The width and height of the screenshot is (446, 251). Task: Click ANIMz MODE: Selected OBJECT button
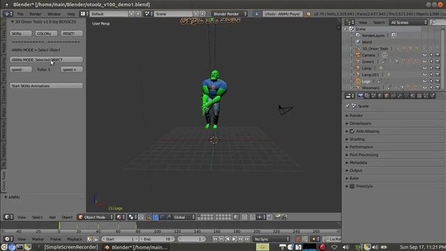(x=47, y=60)
